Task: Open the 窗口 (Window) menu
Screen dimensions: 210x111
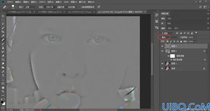Action: [x=83, y=2]
